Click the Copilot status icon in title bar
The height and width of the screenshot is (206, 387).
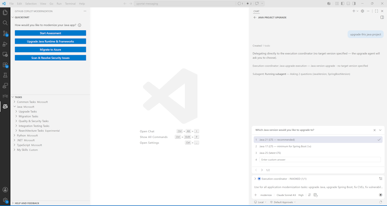point(329,4)
